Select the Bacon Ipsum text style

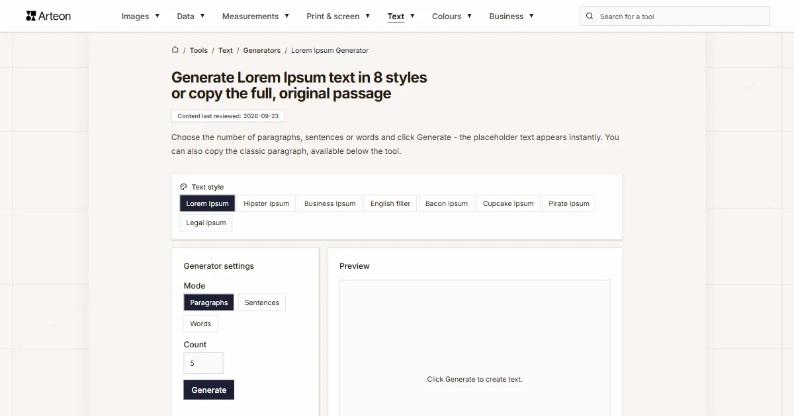[447, 203]
